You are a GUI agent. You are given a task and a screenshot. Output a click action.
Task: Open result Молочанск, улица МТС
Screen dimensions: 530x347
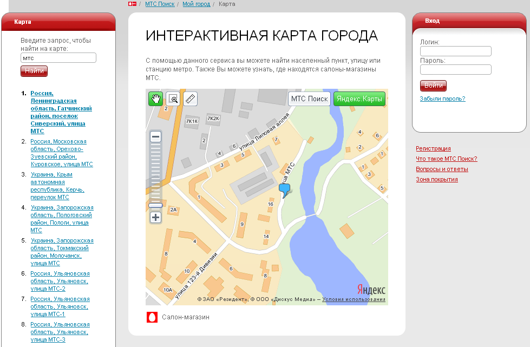[x=62, y=252]
